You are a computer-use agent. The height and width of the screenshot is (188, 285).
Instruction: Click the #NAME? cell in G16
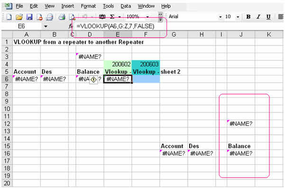pyautogui.click(x=174, y=154)
